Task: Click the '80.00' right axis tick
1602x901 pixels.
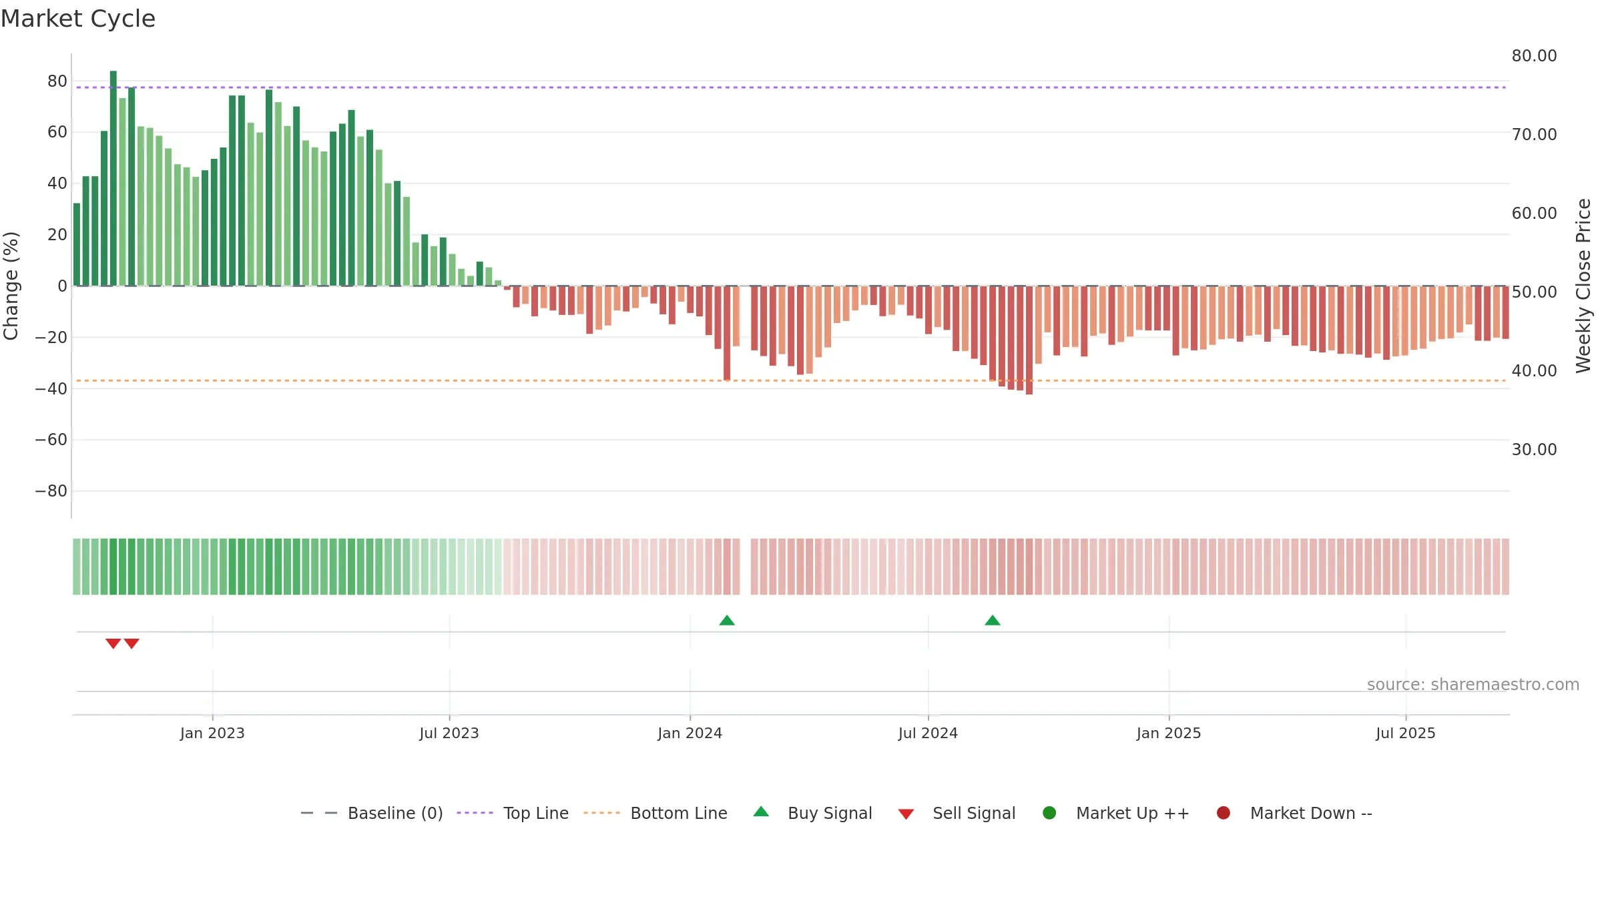Action: (1534, 56)
